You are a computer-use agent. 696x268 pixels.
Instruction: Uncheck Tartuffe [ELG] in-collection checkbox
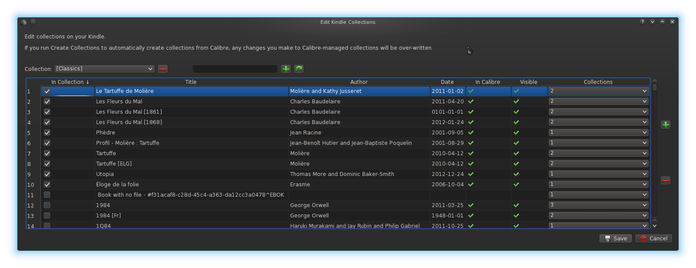coord(47,164)
